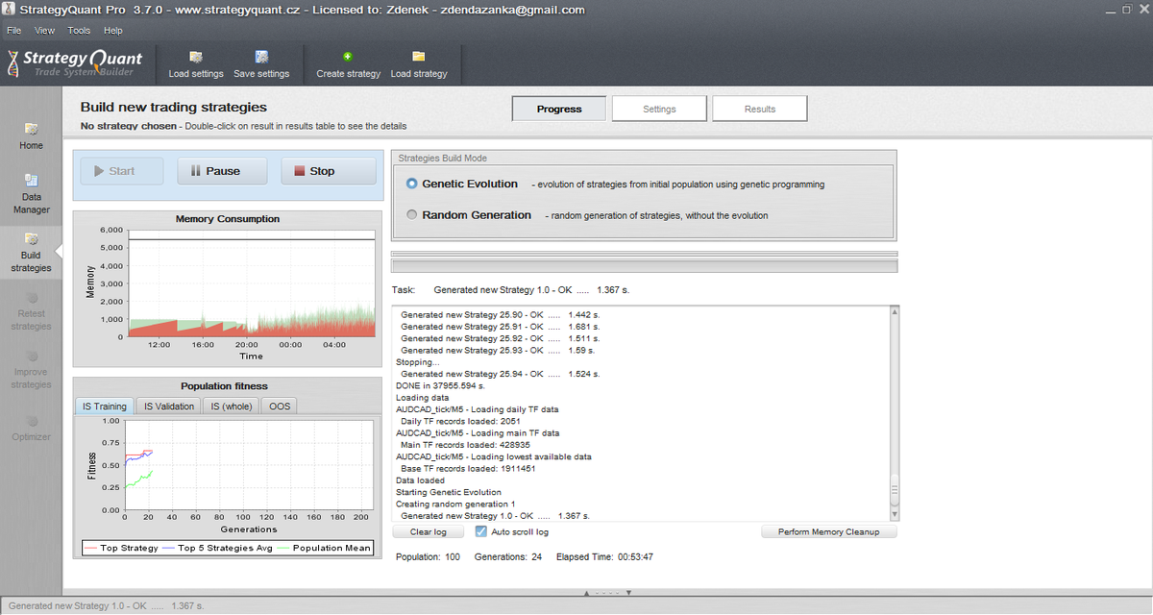This screenshot has width=1153, height=615.
Task: Click the Population fitness chart area
Action: 251,465
